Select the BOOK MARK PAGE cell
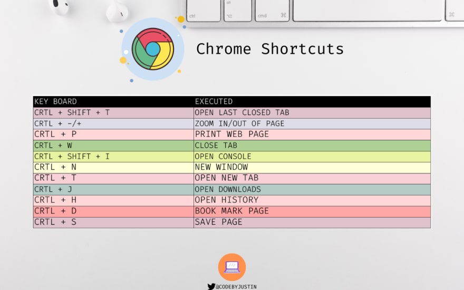This screenshot has width=464, height=290. point(312,211)
